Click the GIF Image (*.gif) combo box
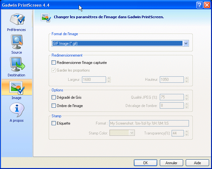 [120, 43]
